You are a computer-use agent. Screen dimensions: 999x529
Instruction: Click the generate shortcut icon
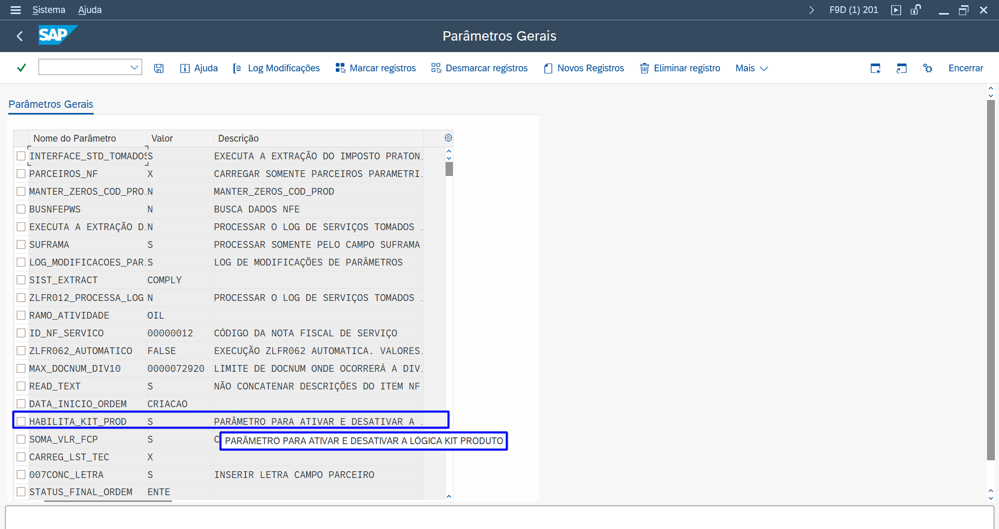902,68
